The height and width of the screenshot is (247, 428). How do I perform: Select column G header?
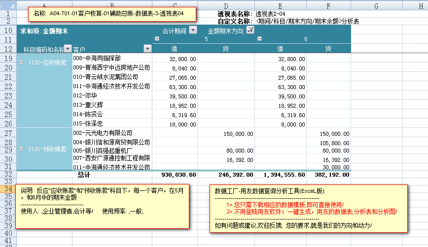[377, 5]
